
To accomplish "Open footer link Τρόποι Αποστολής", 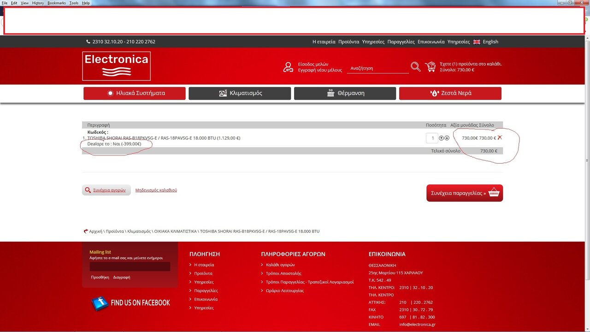I will (x=283, y=273).
